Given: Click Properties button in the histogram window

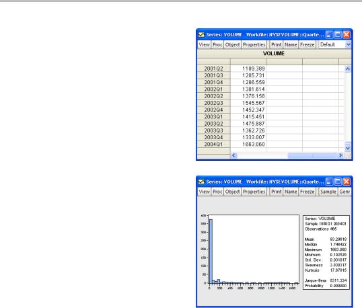Looking at the screenshot, I should (254, 192).
